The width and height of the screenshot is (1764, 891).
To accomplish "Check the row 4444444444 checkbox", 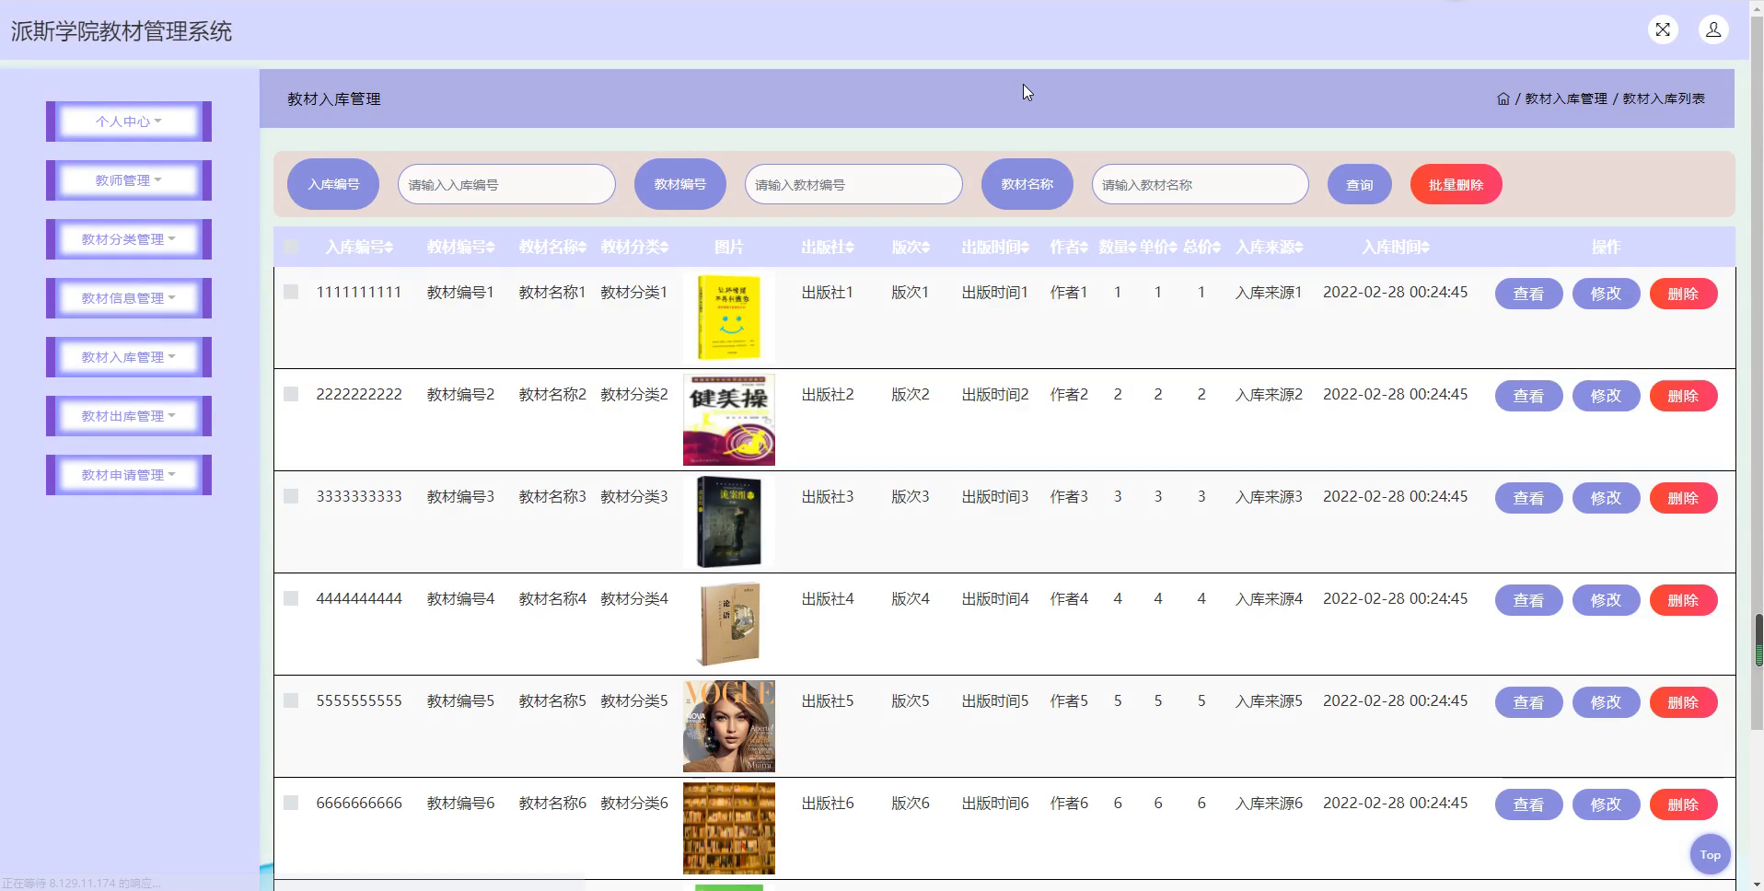I will (291, 598).
